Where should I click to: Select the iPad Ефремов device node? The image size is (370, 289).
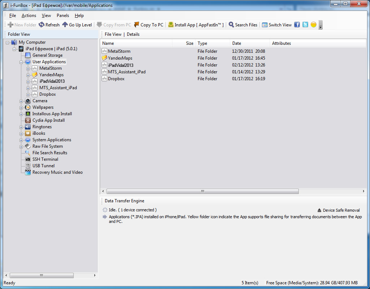[x=51, y=49]
